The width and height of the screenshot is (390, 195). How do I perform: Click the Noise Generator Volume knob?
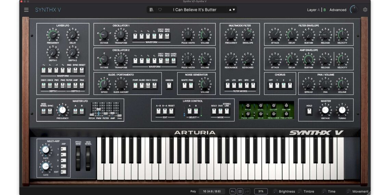point(205,84)
